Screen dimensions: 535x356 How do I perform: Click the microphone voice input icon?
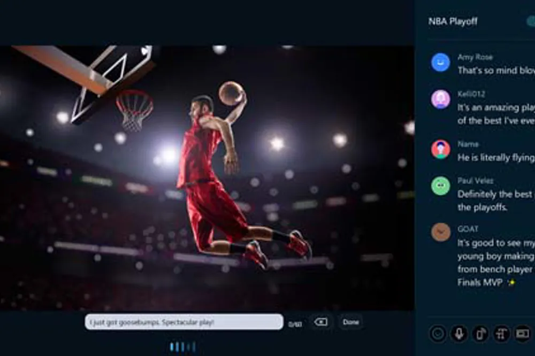pos(458,334)
